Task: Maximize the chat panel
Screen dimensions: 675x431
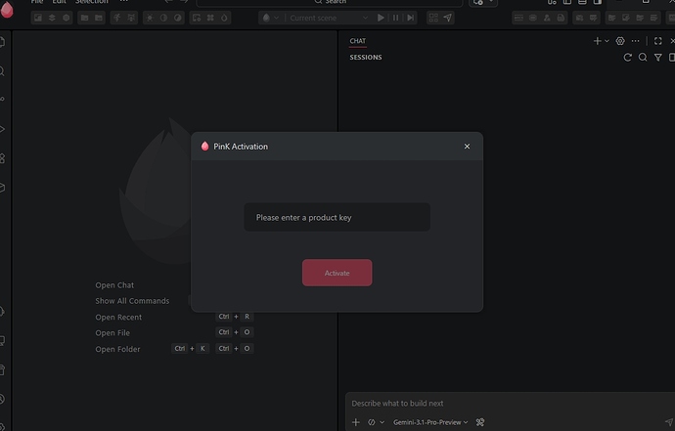Action: point(657,41)
